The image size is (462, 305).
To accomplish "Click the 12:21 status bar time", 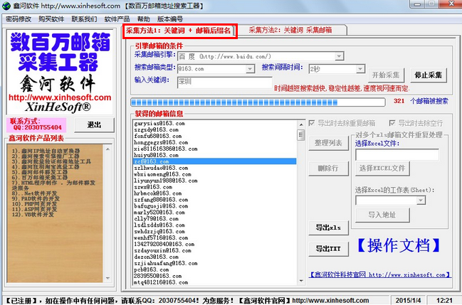I will (444, 300).
